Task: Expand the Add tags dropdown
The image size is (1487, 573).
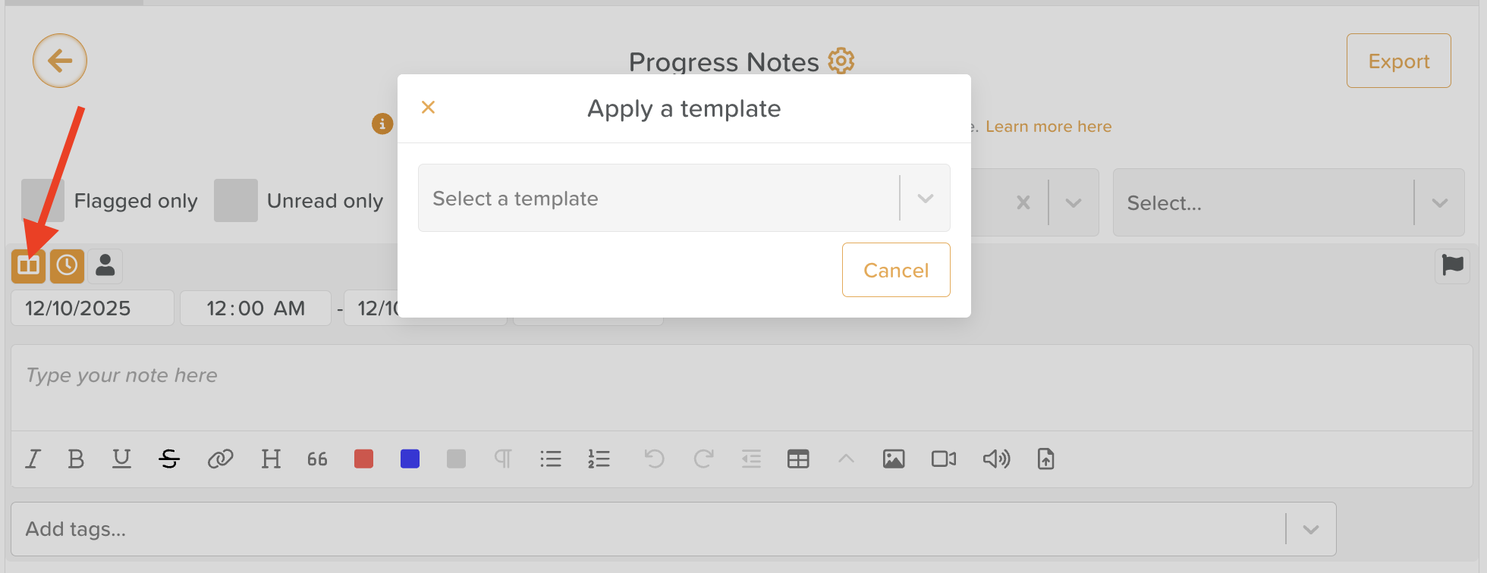Action: pyautogui.click(x=1310, y=529)
